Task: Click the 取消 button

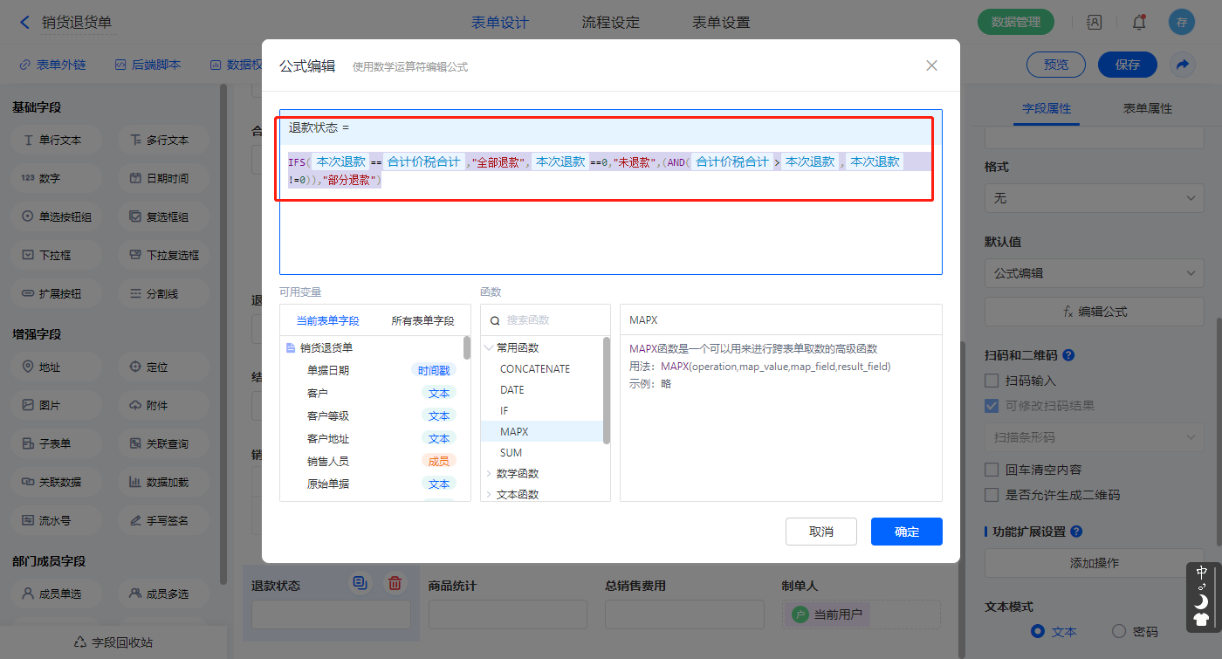Action: click(820, 532)
